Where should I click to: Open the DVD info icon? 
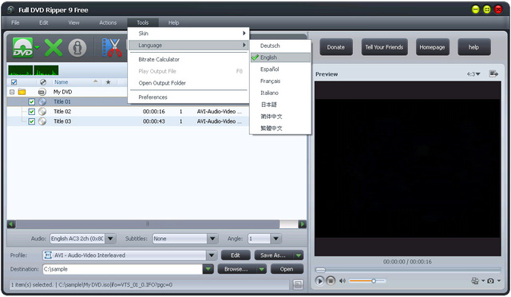[77, 48]
